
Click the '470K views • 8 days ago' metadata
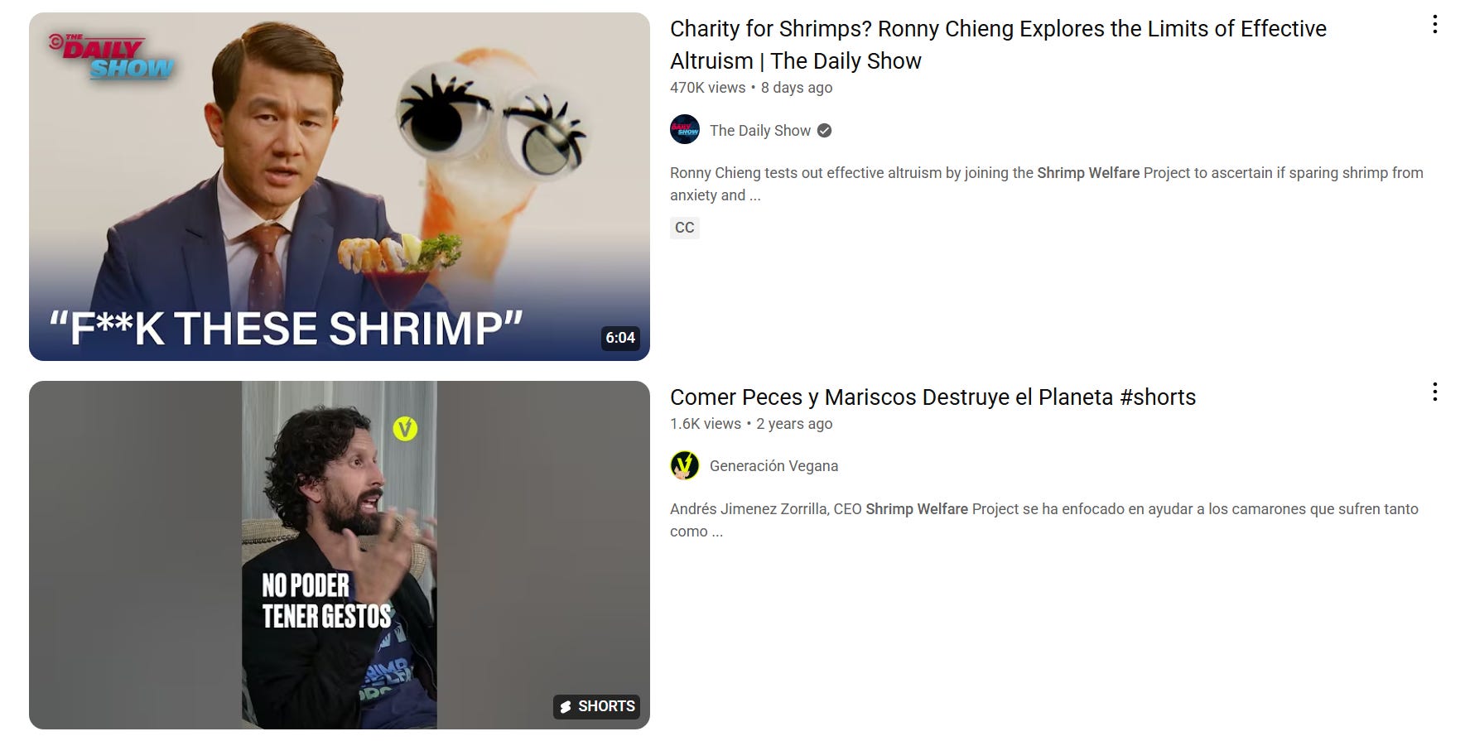[751, 88]
